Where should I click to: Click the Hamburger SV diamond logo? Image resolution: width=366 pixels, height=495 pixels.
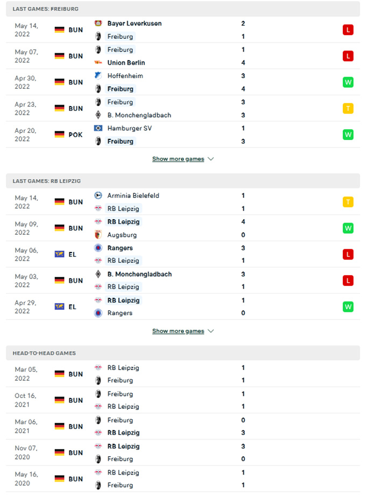[x=98, y=128]
